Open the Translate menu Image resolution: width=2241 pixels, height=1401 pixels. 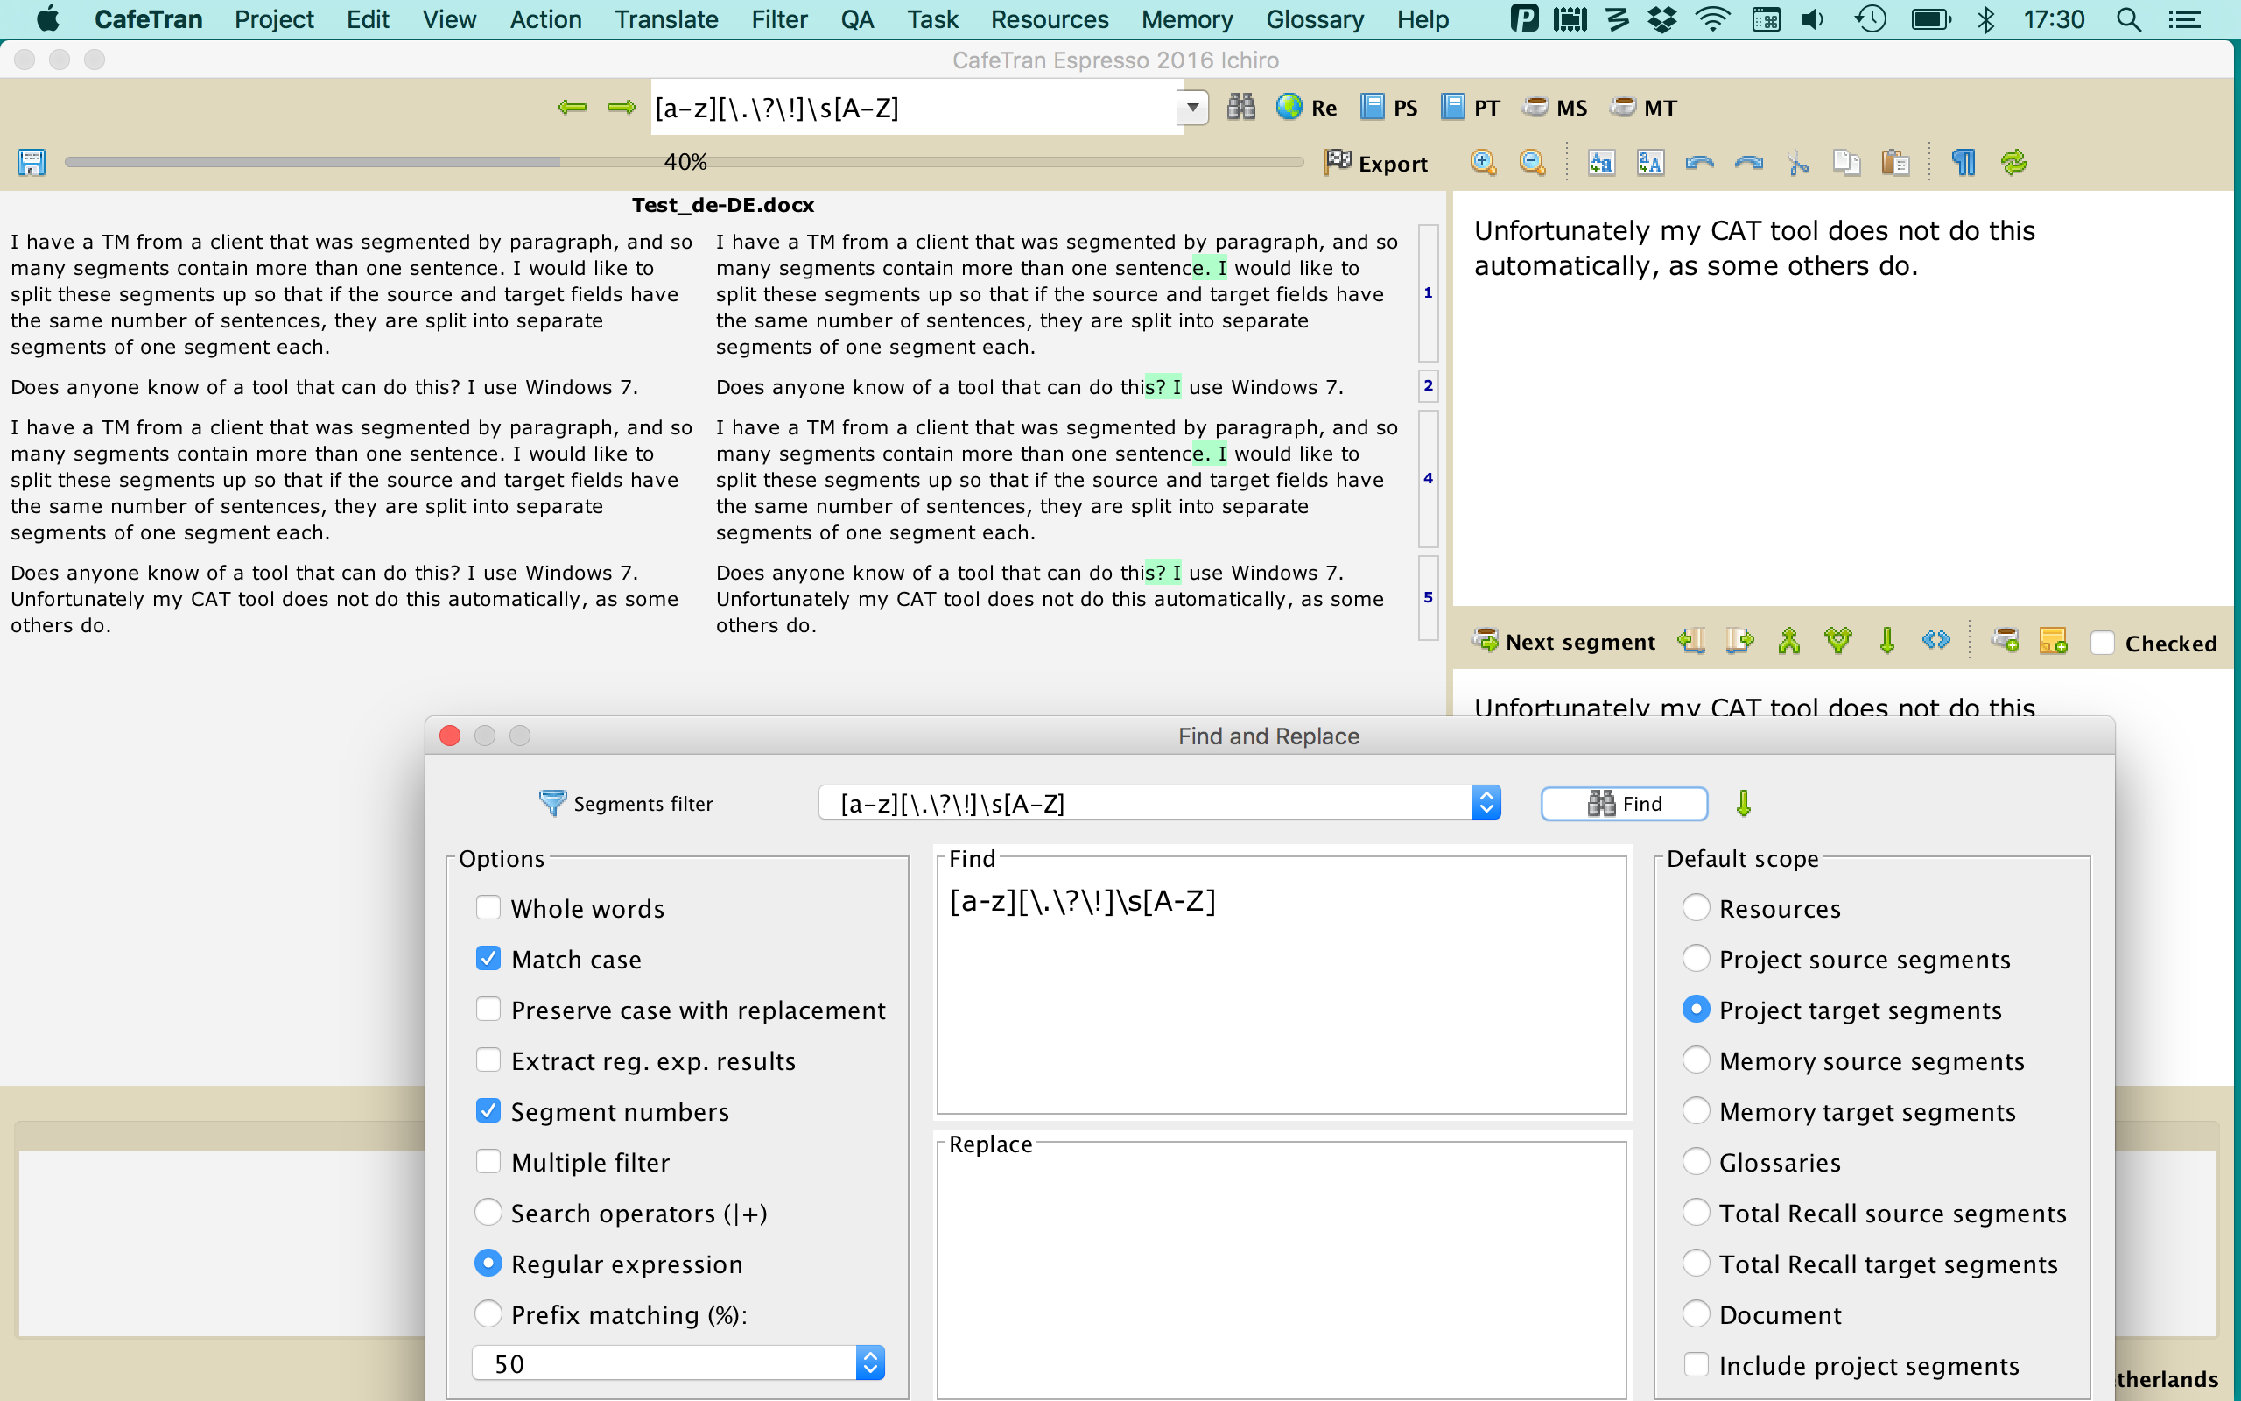coord(666,19)
